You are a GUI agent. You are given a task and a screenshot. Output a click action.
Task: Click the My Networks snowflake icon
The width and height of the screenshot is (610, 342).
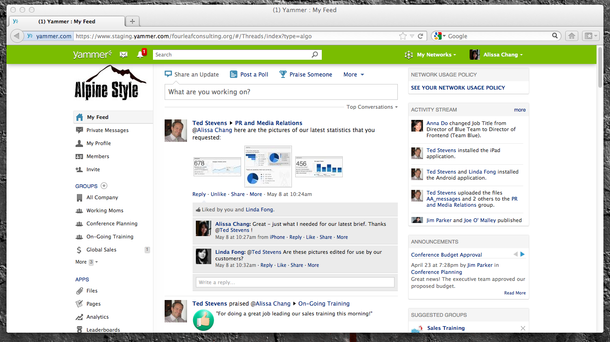click(409, 55)
